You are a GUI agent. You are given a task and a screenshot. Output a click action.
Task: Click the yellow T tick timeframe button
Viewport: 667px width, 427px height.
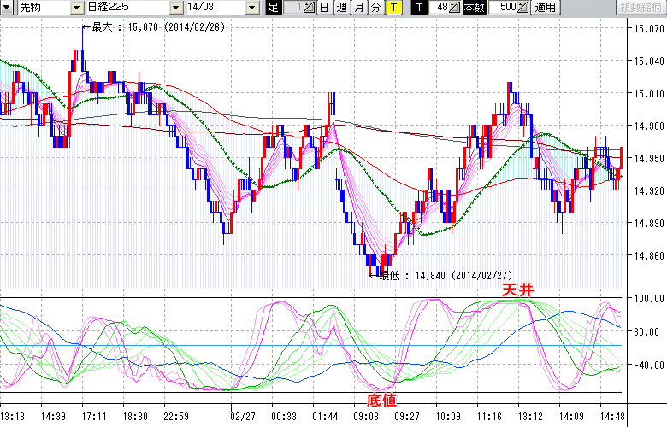pos(393,8)
